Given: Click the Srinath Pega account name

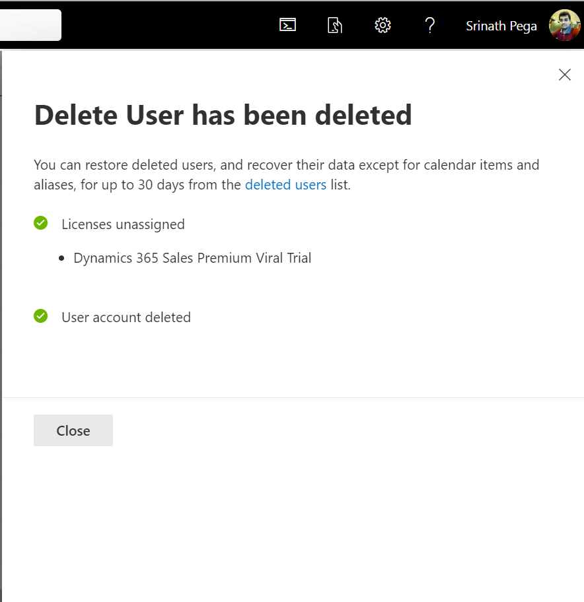Looking at the screenshot, I should pyautogui.click(x=501, y=26).
